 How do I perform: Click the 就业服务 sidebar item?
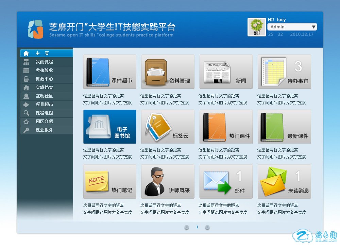tap(47, 130)
